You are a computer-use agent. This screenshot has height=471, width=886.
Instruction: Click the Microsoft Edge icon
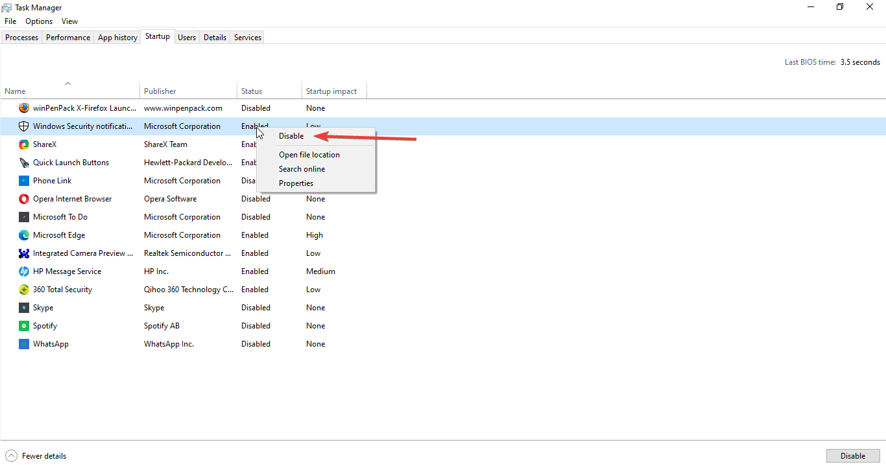(24, 235)
